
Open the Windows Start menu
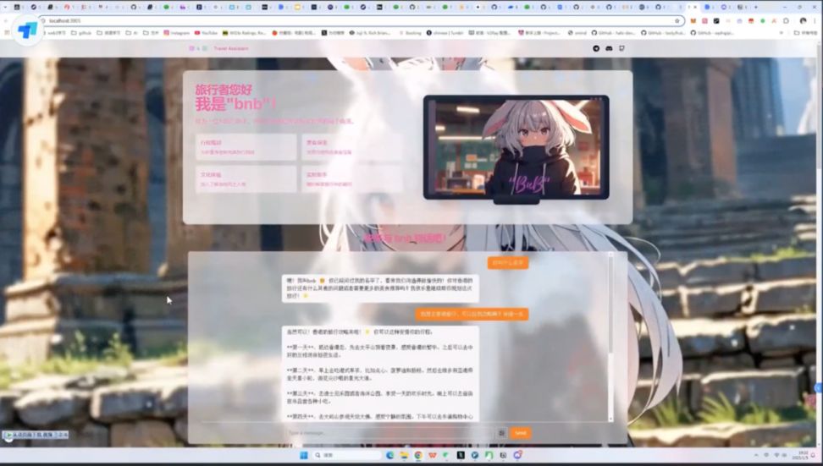coord(303,455)
